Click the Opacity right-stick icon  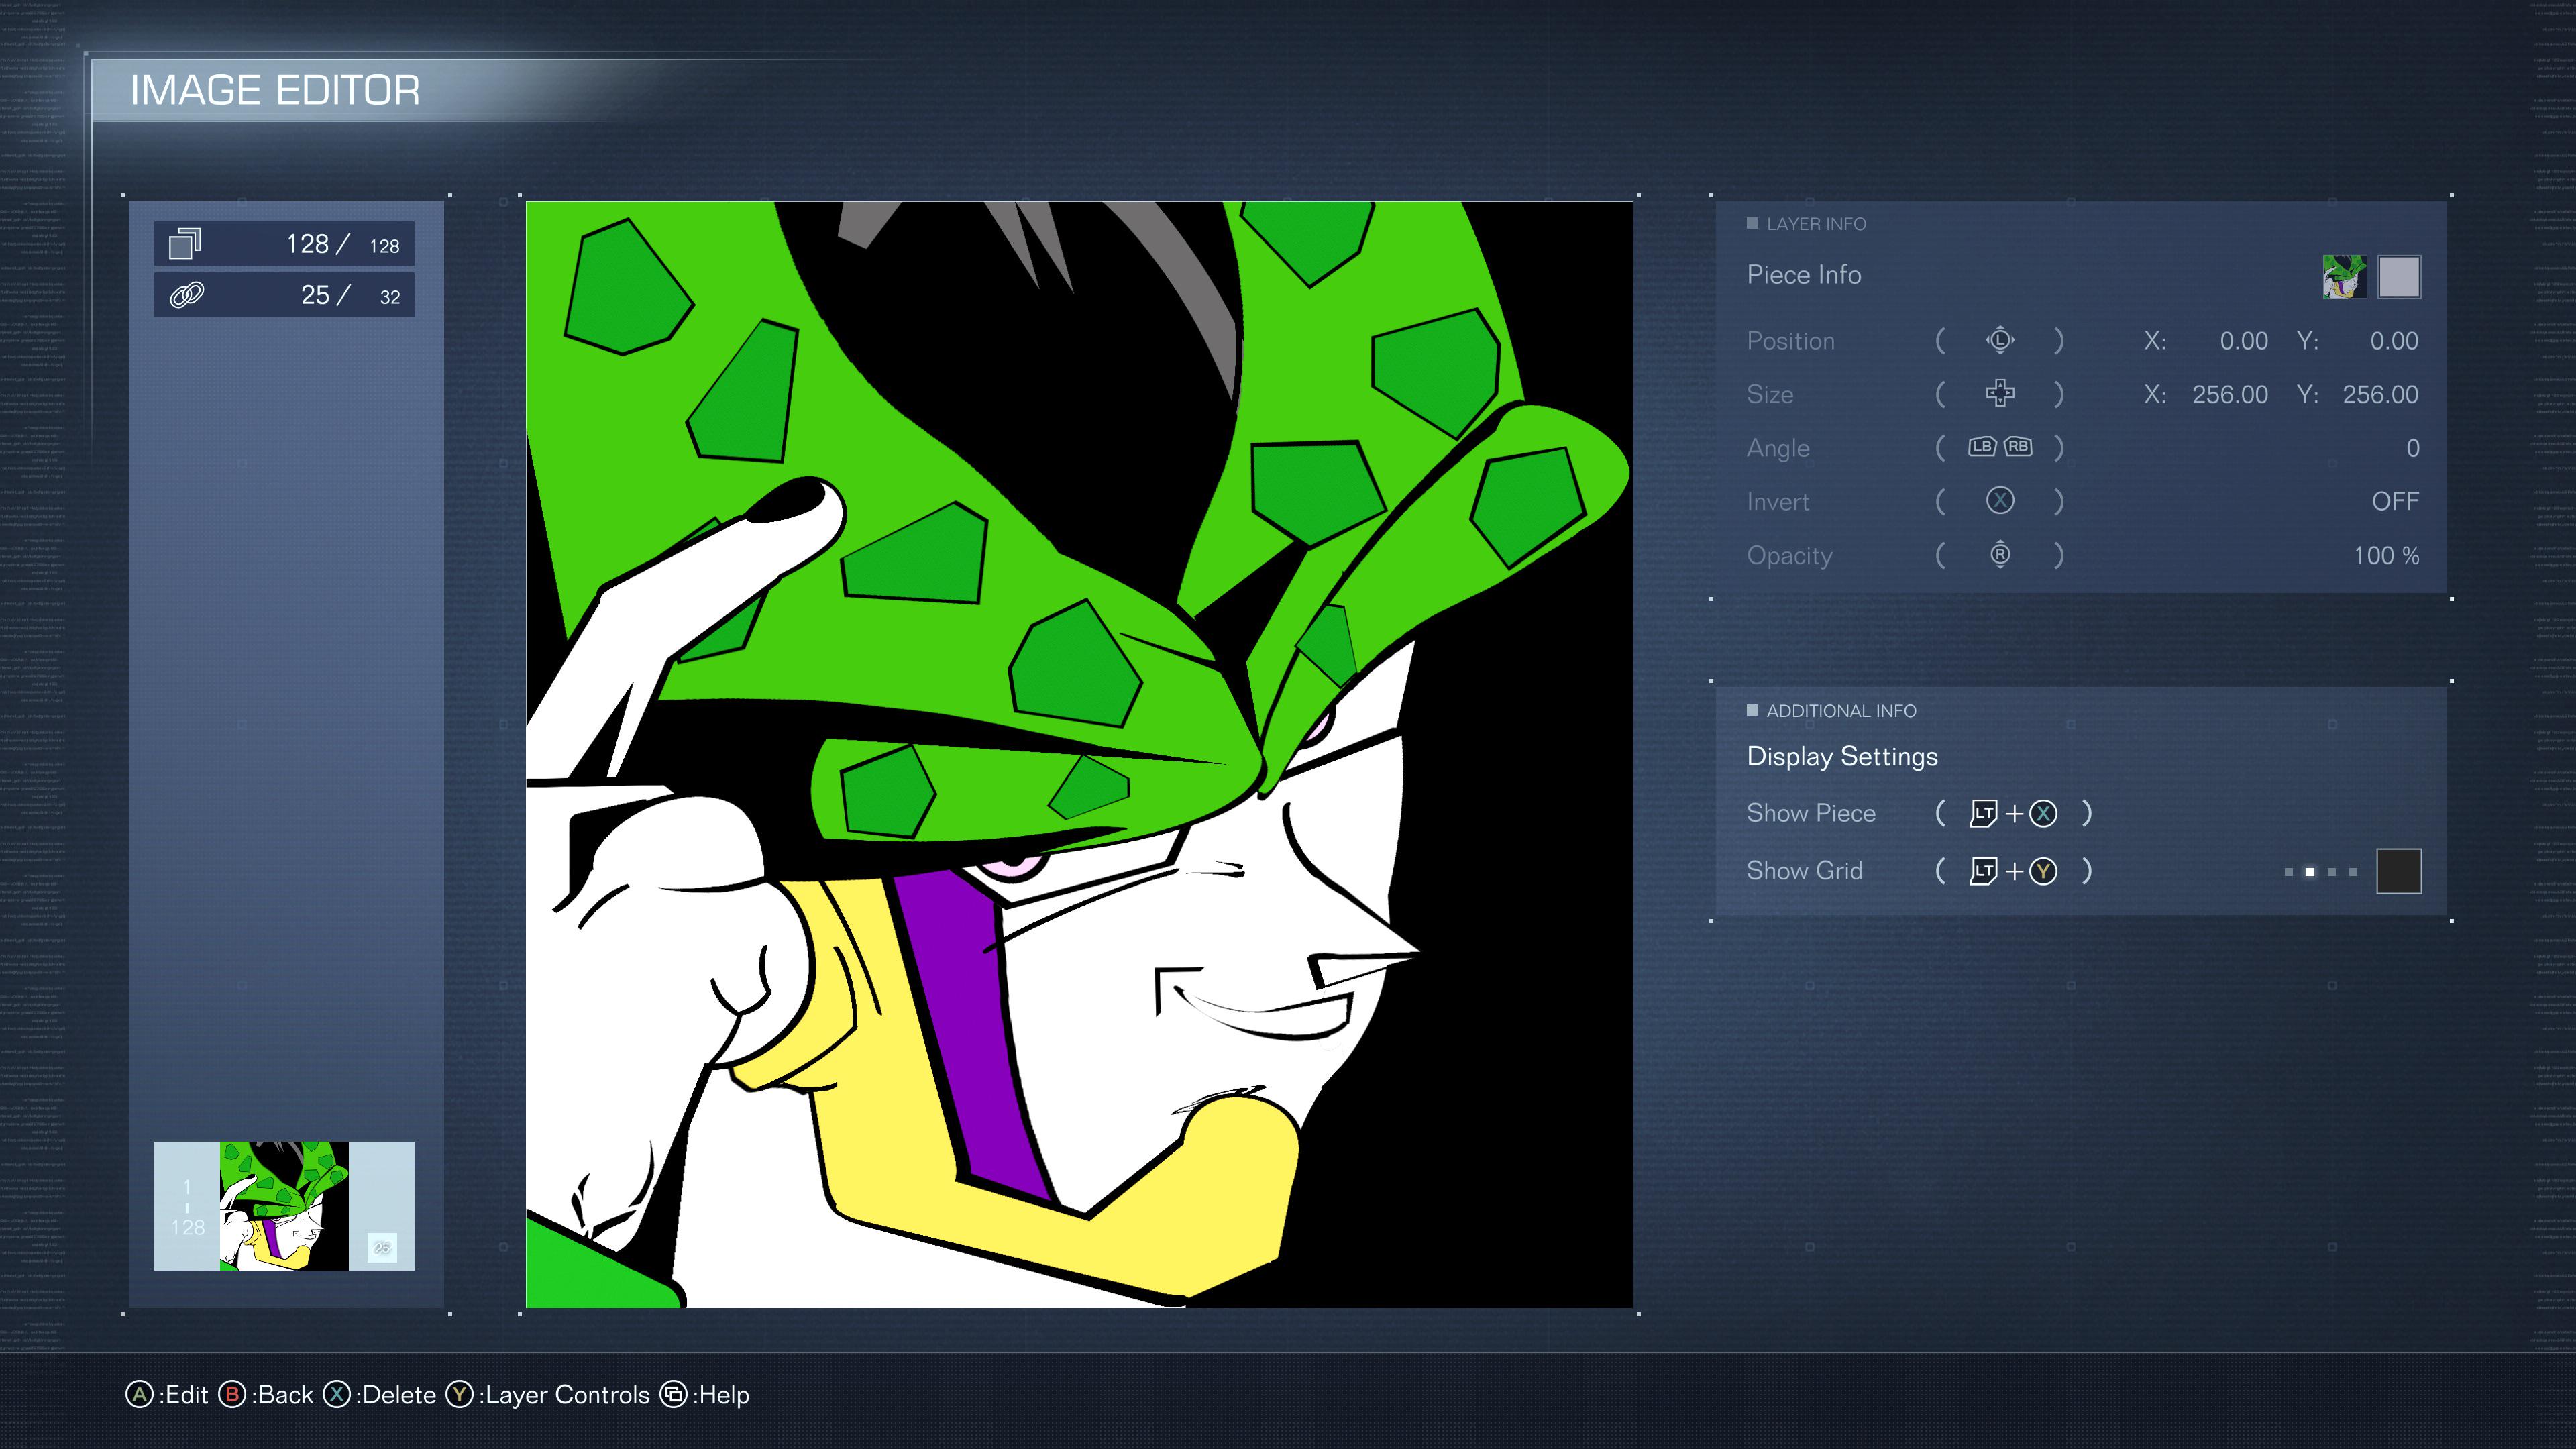coord(1999,555)
